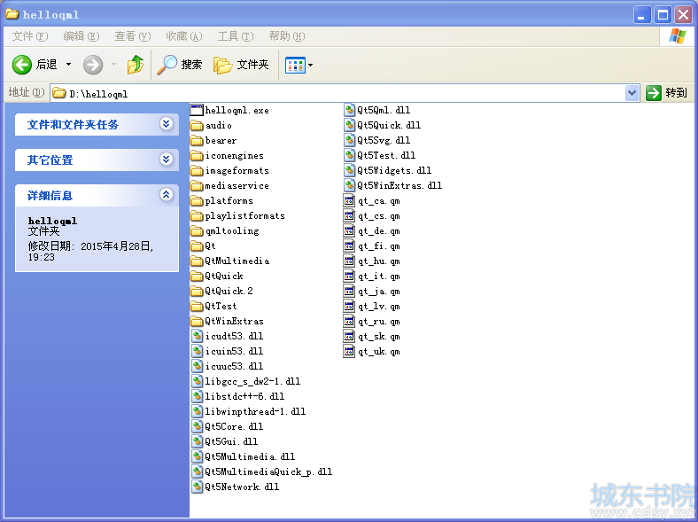This screenshot has height=522, width=698.
Task: Select the folder named QtTest
Action: pyautogui.click(x=213, y=306)
